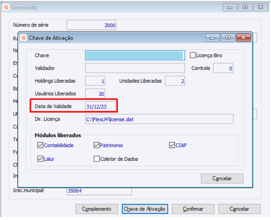
Task: Maximize the Chave de Ativação dialog
Action: click(228, 37)
